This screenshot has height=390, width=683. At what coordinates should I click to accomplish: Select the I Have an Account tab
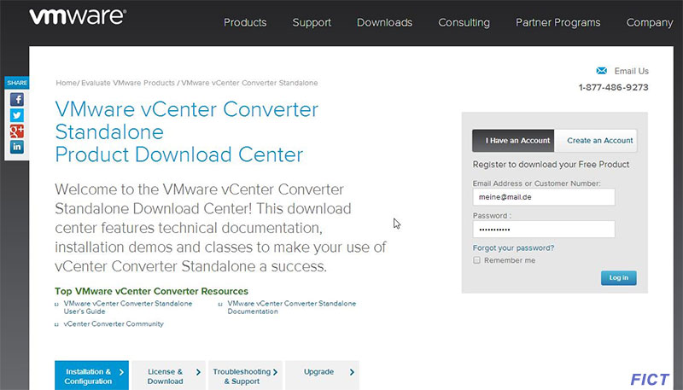(x=513, y=141)
